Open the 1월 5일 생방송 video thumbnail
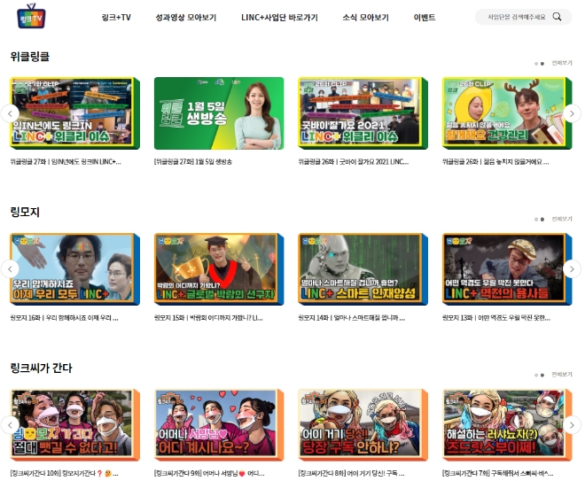585x481 pixels. pos(219,112)
